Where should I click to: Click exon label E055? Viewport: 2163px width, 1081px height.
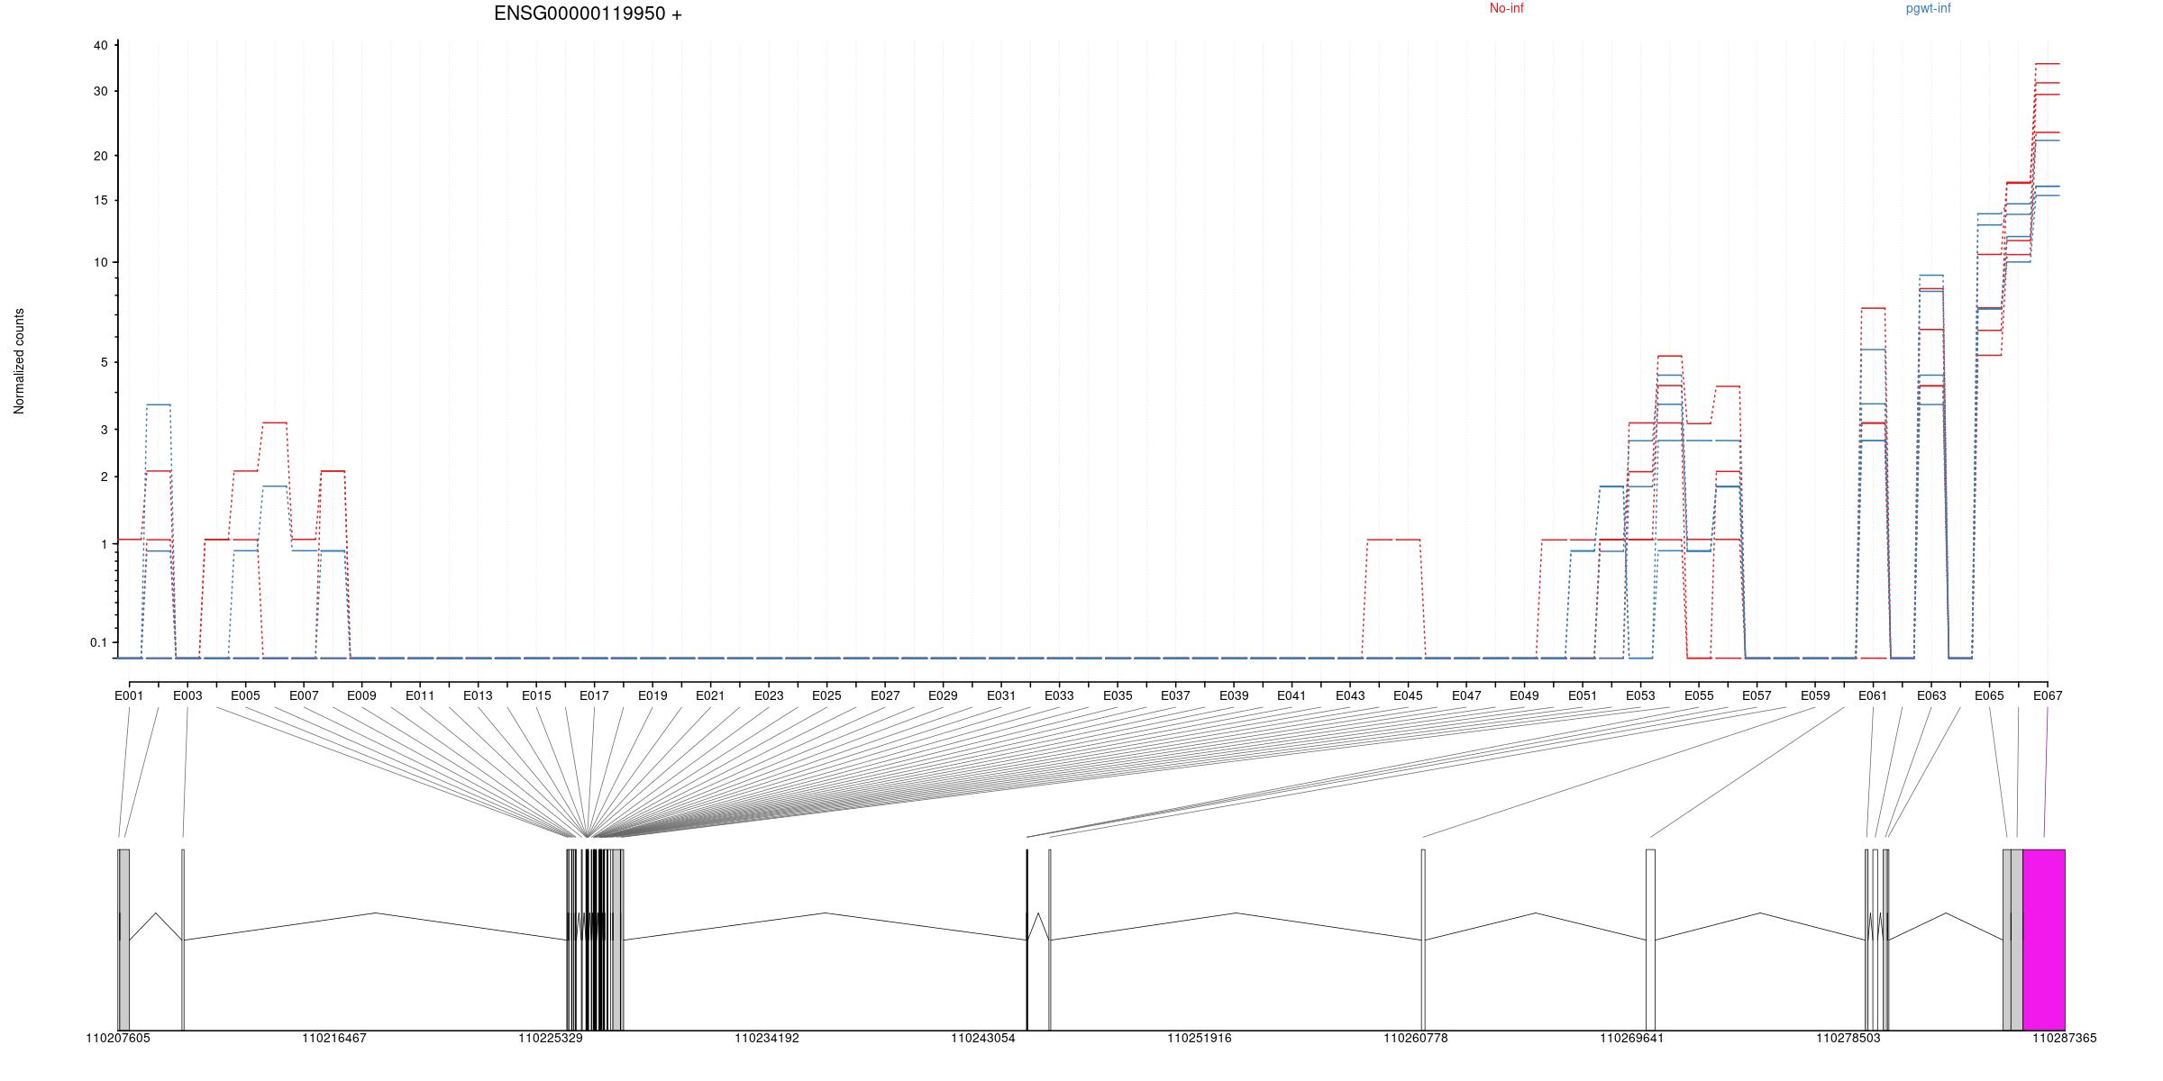pos(1699,695)
